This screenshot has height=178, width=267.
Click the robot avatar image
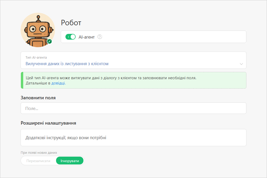click(x=38, y=30)
